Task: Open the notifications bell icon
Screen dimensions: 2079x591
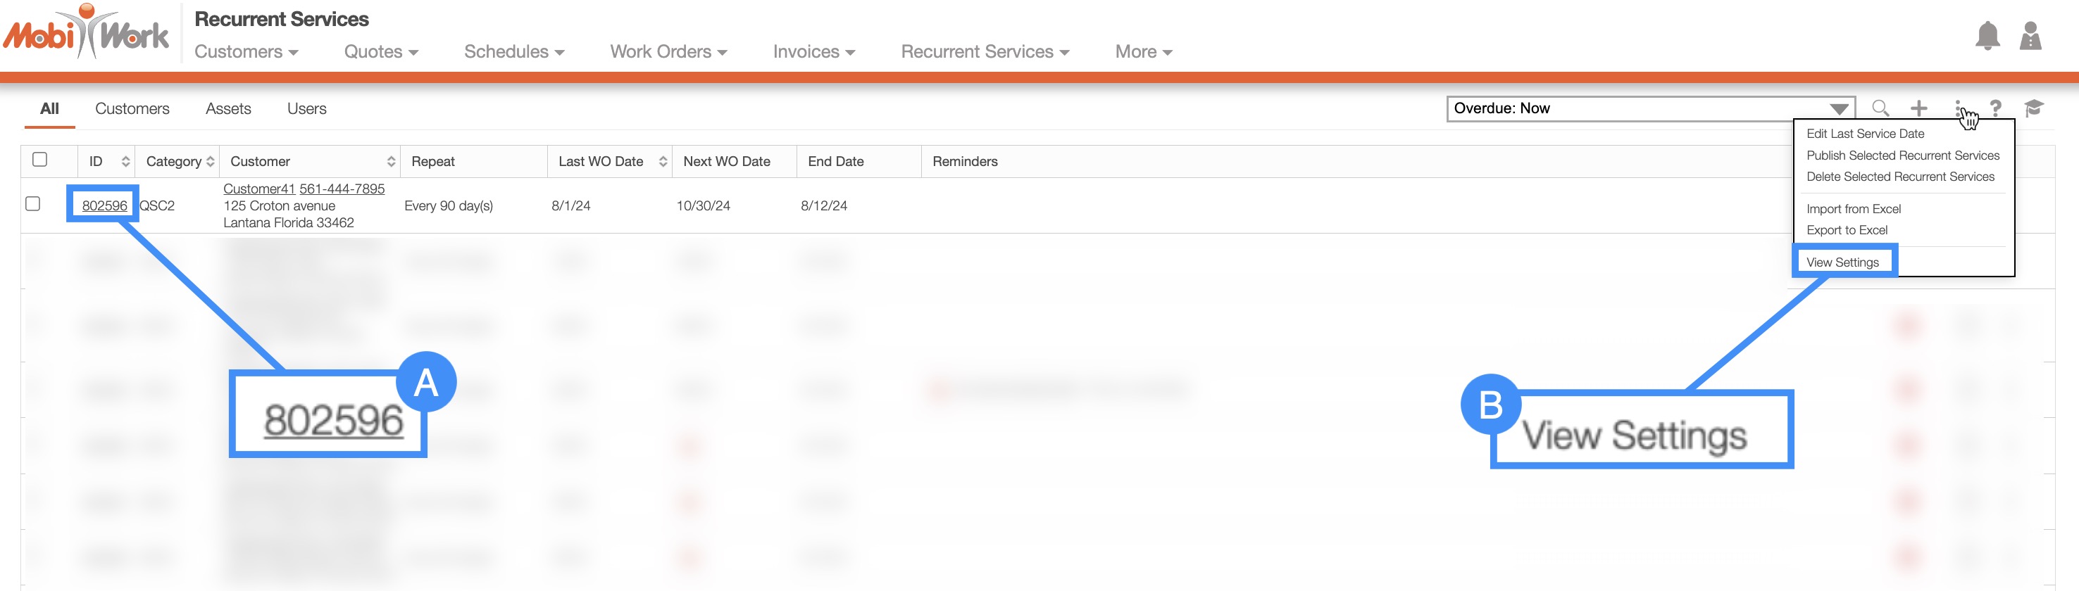Action: coord(1987,37)
